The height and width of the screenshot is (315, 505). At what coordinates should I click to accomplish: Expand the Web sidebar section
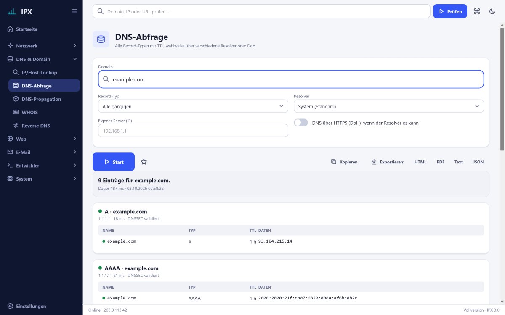tap(42, 139)
